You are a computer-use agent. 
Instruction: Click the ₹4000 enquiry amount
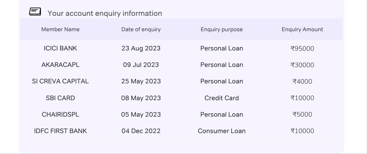[302, 81]
